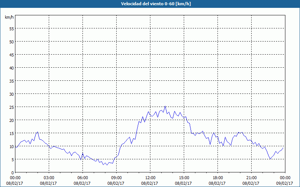Click the '09/02/17' date label
The width and height of the screenshot is (300, 187).
(x=285, y=183)
